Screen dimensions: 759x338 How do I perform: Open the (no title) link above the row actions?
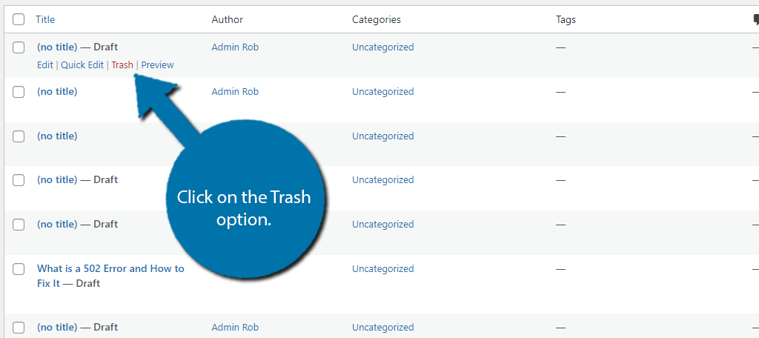(x=57, y=47)
